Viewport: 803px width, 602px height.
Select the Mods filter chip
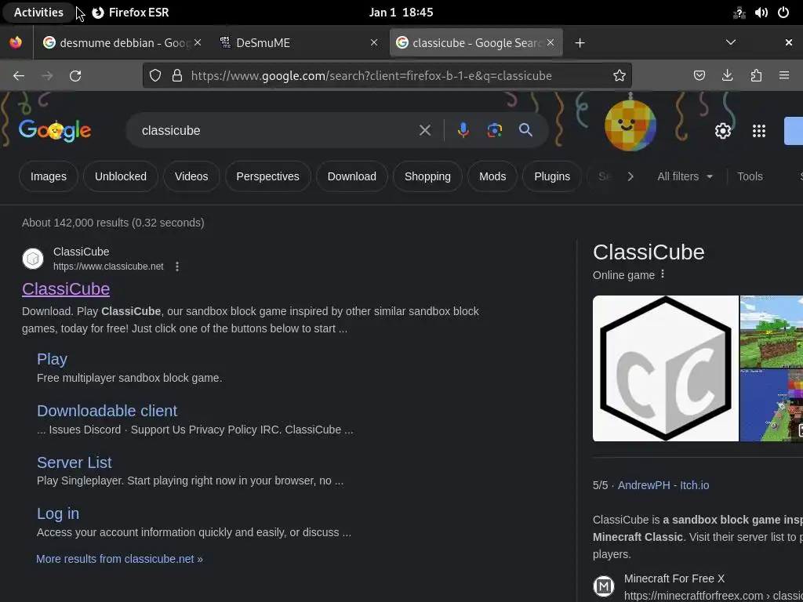point(492,176)
